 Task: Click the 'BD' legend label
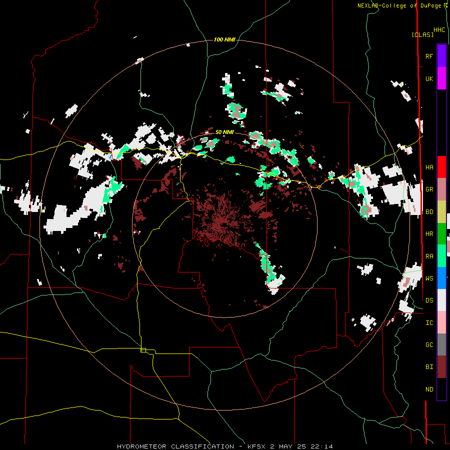[429, 212]
